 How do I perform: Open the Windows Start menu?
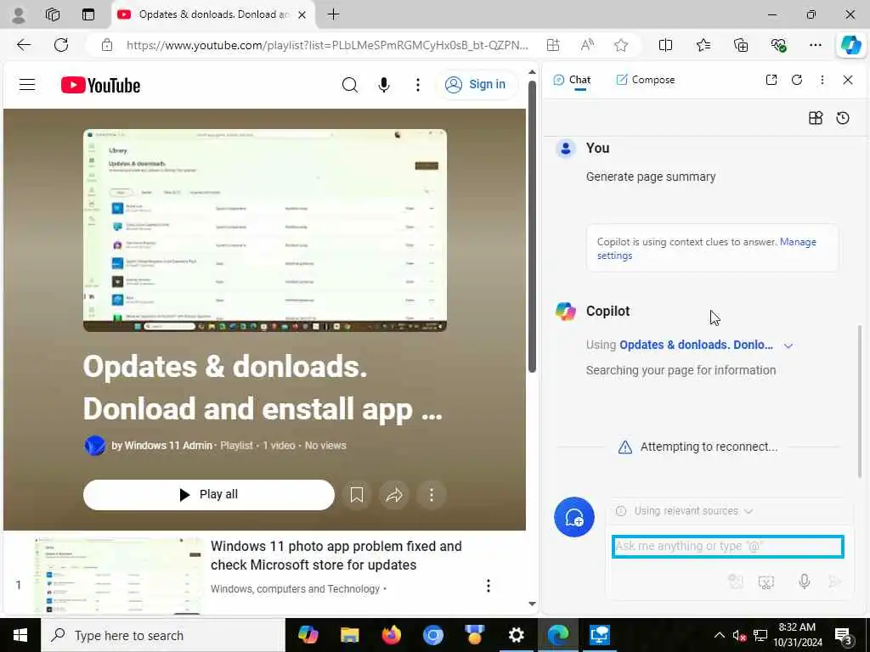20,635
